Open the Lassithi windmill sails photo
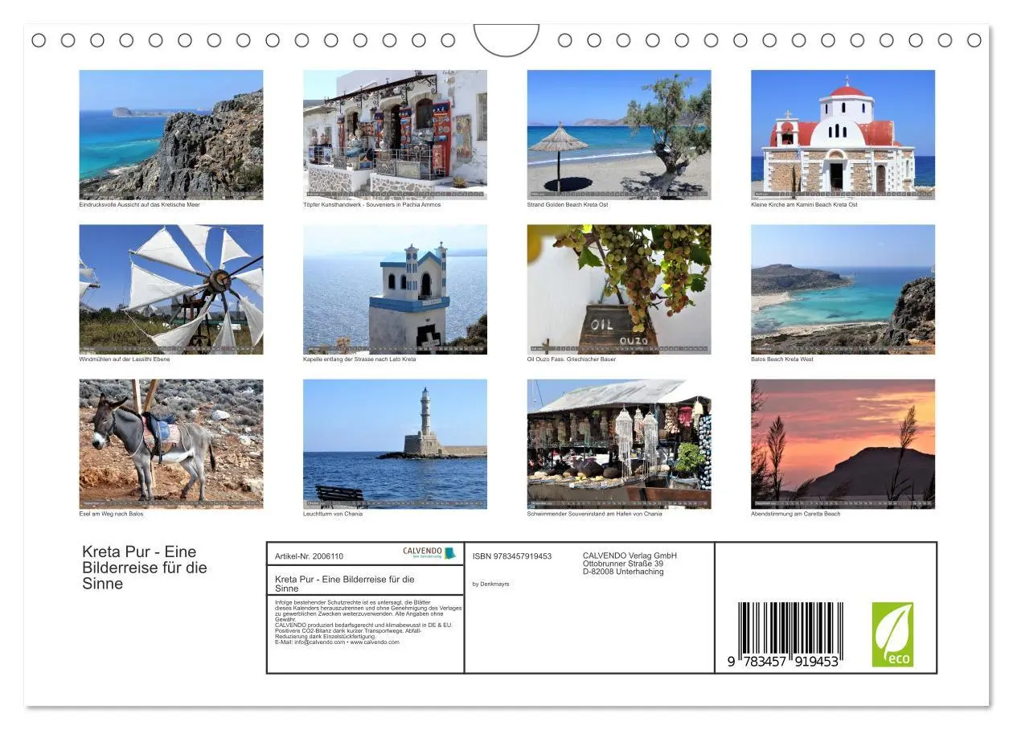This screenshot has height=730, width=1013. pos(170,289)
